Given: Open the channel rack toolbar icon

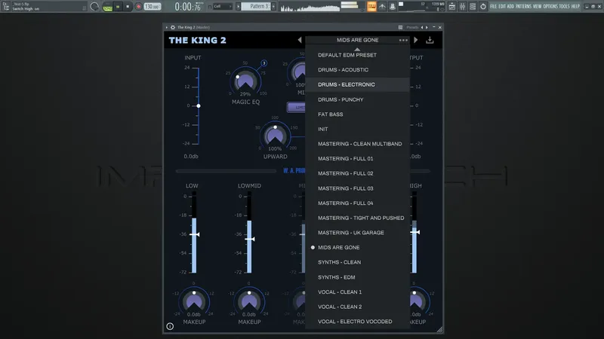Looking at the screenshot, I should click(473, 7).
